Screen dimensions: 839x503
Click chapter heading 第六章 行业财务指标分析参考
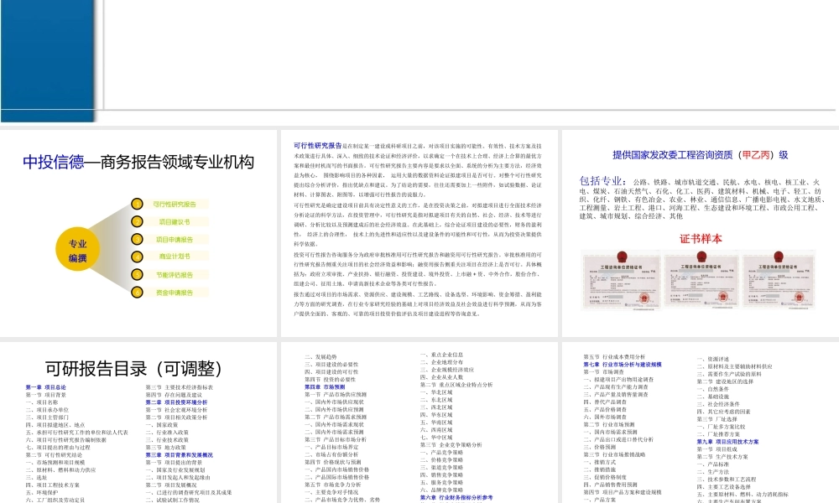[x=456, y=497]
